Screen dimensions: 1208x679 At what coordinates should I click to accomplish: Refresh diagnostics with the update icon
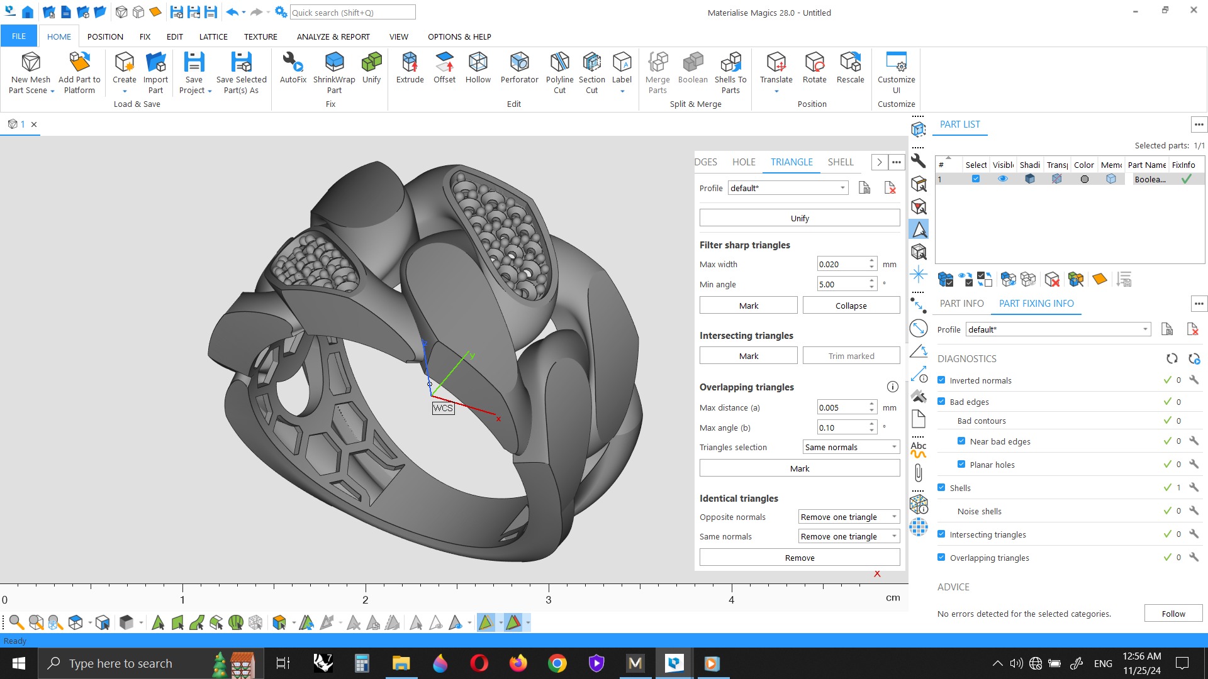coord(1172,358)
